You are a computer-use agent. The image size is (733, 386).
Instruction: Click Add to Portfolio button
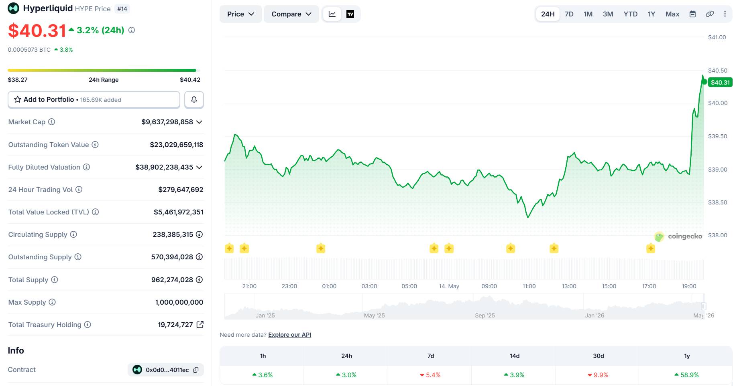click(x=94, y=99)
